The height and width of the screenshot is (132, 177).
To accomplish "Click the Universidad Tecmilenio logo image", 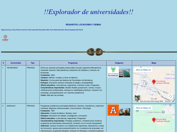I will click(113, 72).
